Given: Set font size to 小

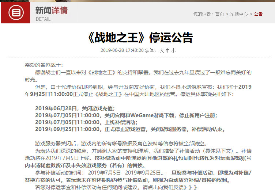Looking at the screenshot, I should [x=173, y=51].
